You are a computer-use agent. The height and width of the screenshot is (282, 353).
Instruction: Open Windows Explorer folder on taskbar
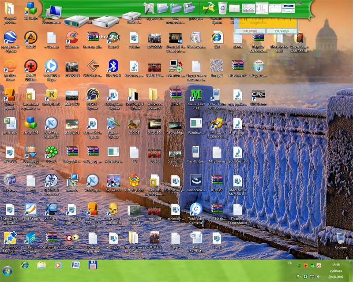point(41,265)
